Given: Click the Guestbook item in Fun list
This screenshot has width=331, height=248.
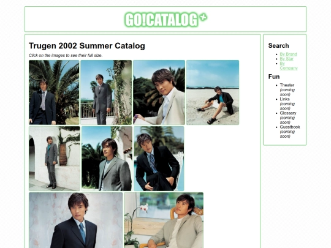Looking at the screenshot, I should pyautogui.click(x=290, y=127).
